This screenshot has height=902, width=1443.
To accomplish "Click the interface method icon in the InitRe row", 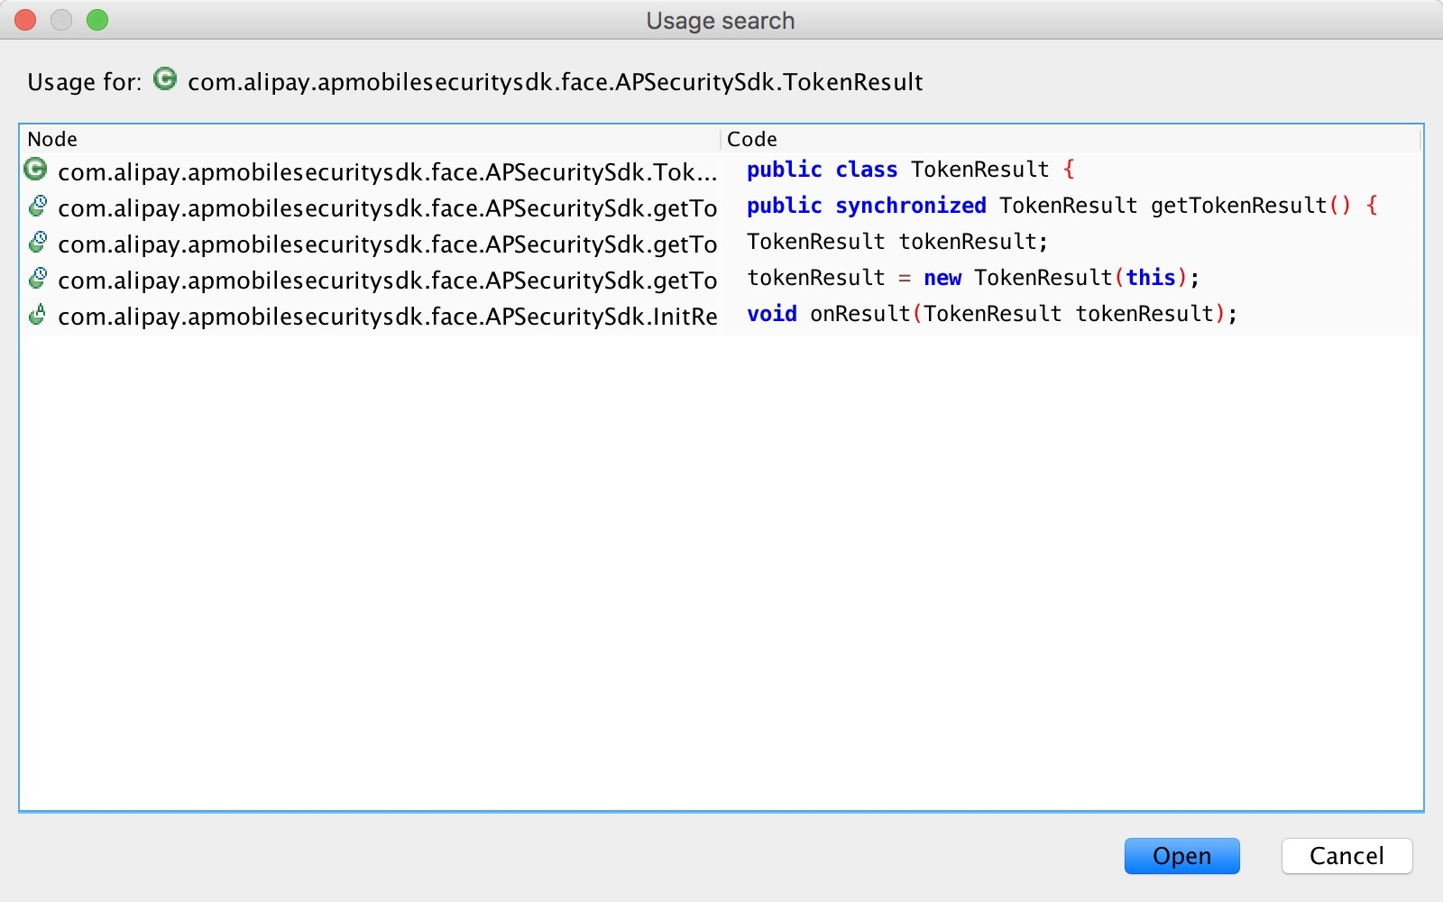I will coord(37,315).
